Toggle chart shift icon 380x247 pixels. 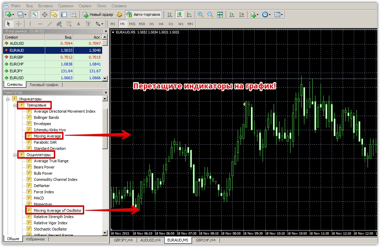pos(242,14)
